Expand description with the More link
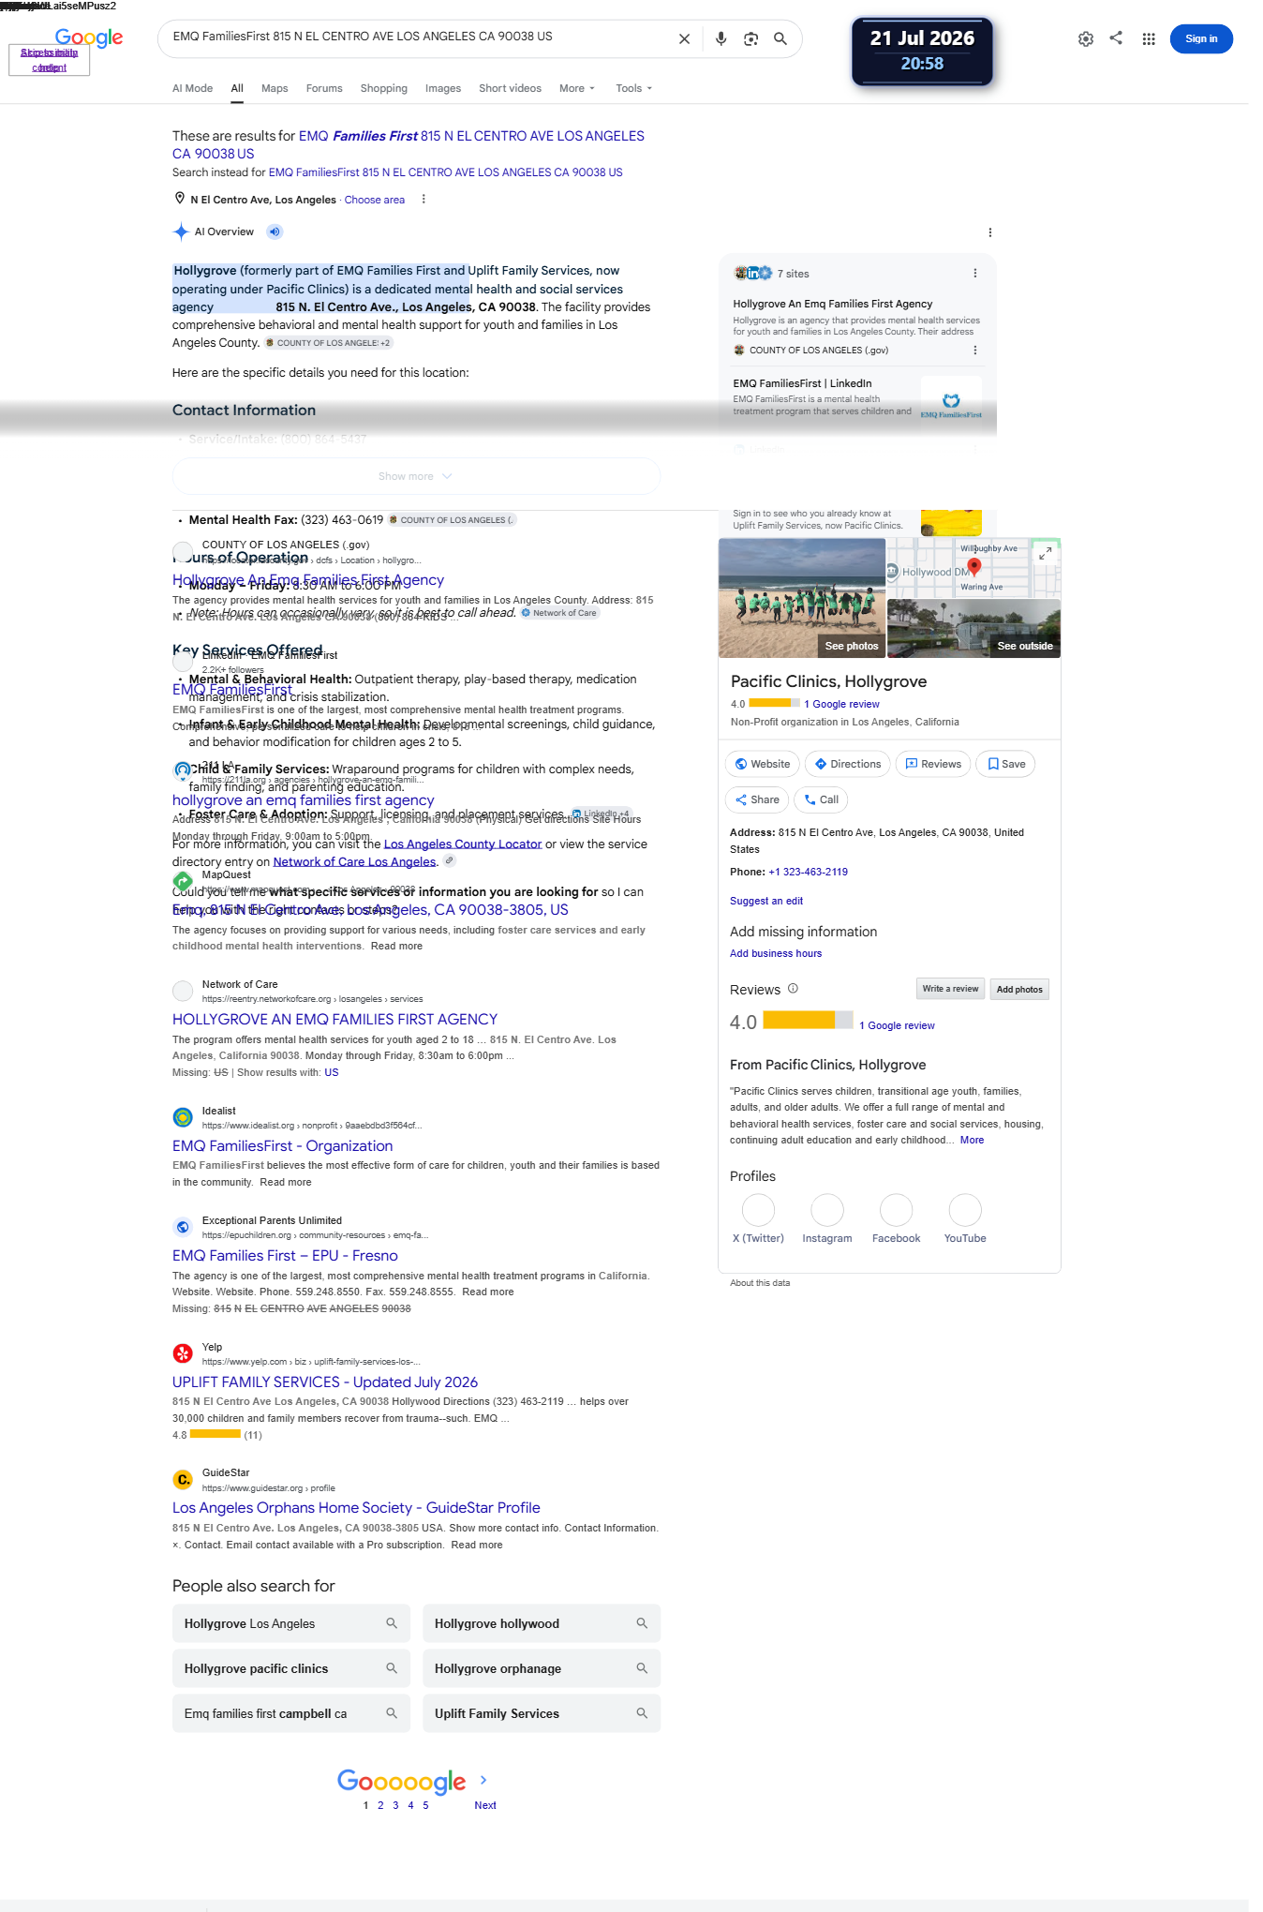Viewport: 1263px width, 1912px height. pos(972,1141)
